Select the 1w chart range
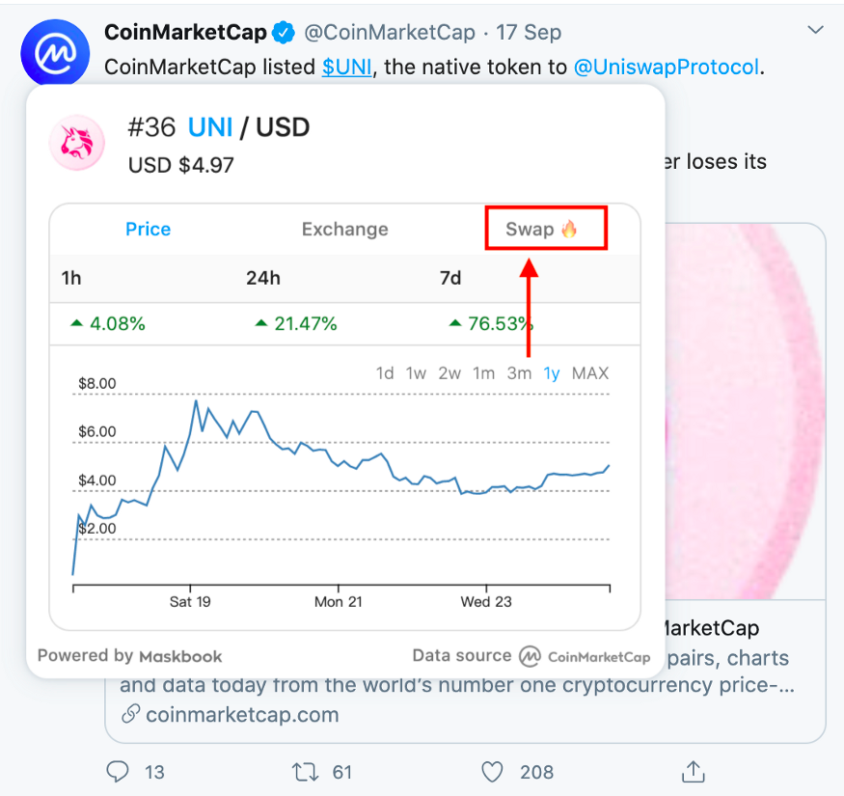This screenshot has width=844, height=796. [x=416, y=373]
